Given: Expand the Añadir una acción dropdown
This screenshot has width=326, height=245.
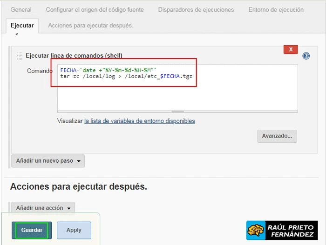Looking at the screenshot, I should [43, 208].
